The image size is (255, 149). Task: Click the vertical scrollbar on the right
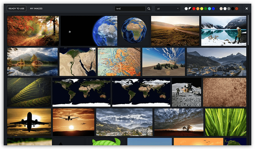(x=248, y=31)
